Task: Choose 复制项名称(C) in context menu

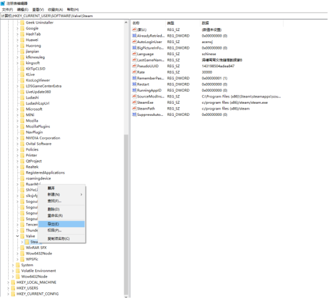Action: (62, 239)
